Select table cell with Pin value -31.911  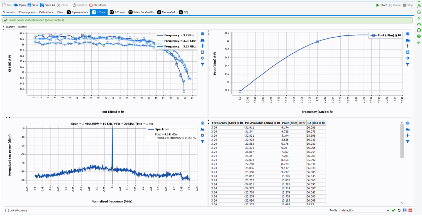click(263, 127)
